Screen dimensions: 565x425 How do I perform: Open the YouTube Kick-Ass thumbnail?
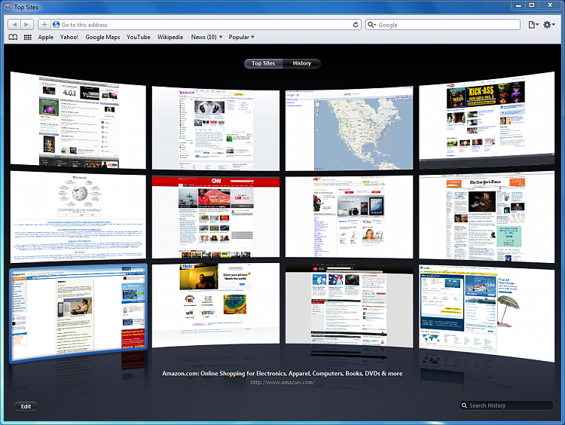point(487,119)
